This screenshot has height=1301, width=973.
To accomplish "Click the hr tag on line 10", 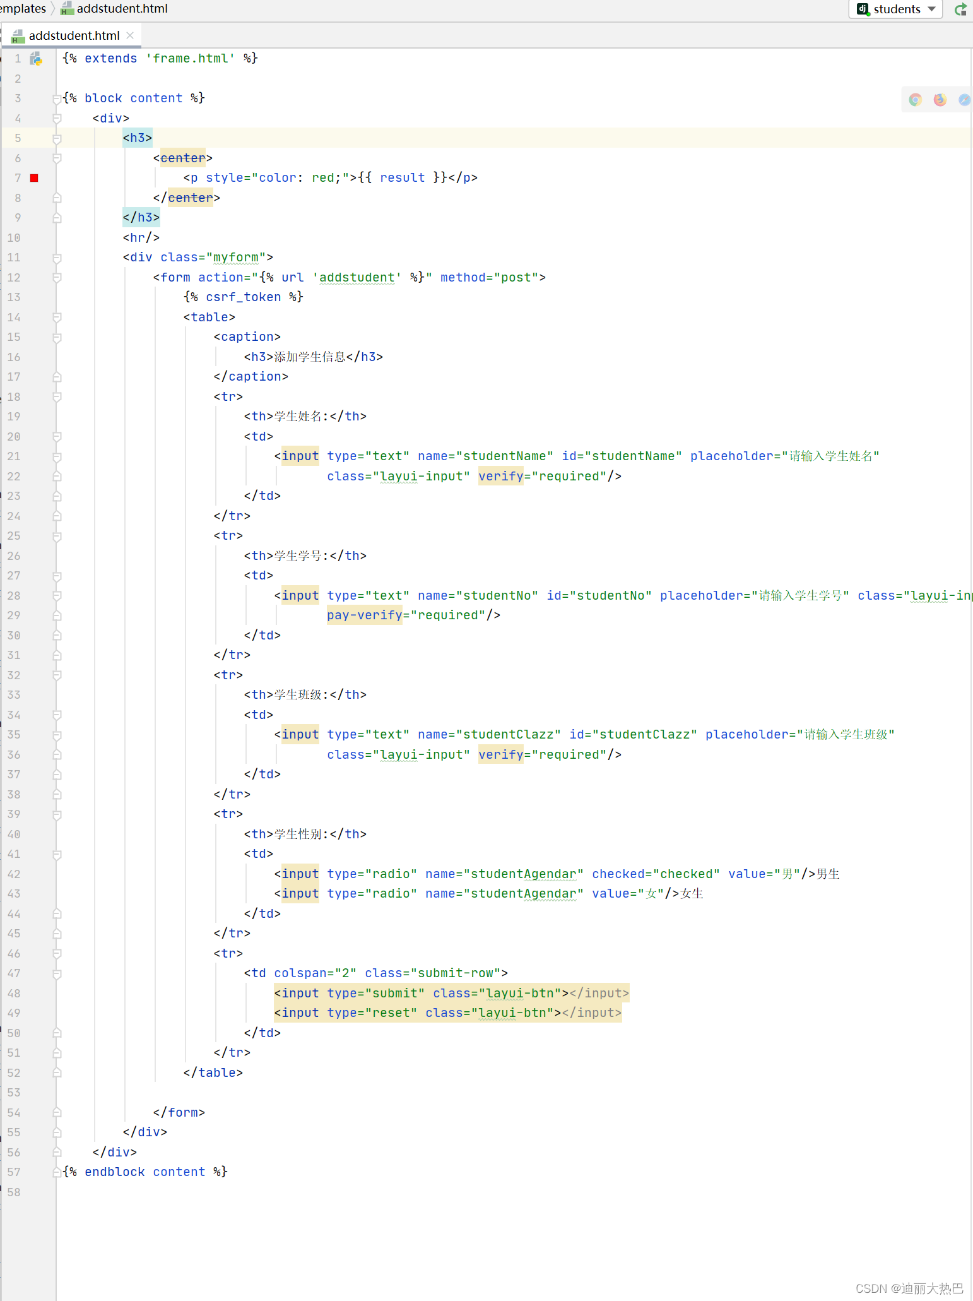I will pyautogui.click(x=141, y=238).
